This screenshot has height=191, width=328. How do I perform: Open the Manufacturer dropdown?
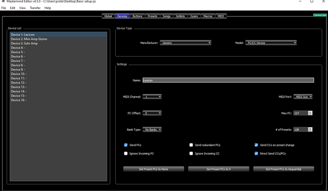pos(186,43)
